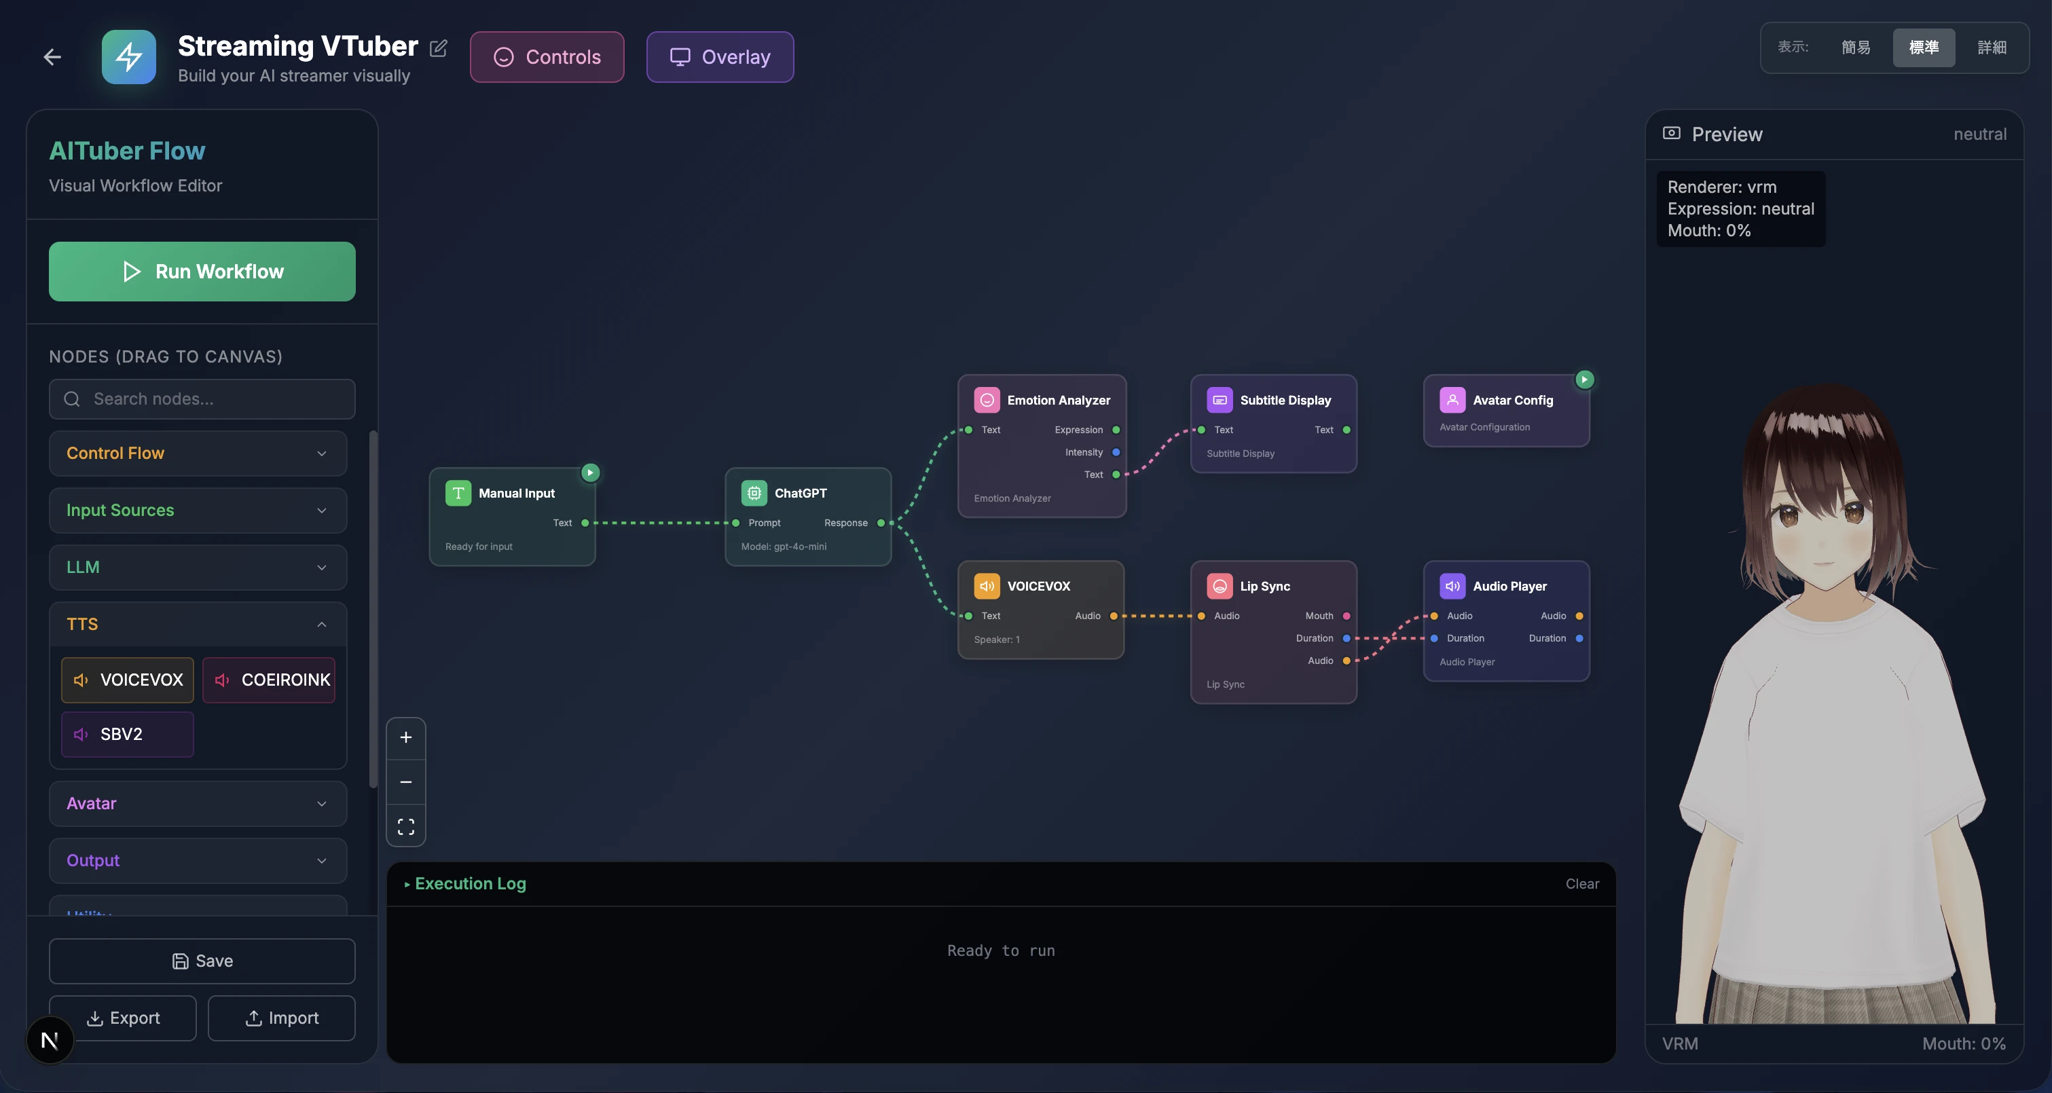Switch display mode to 詳細
2052x1093 pixels.
1992,48
